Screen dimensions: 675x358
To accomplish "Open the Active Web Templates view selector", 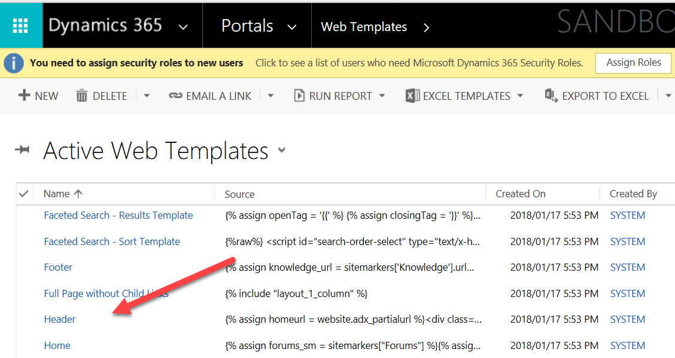I will pyautogui.click(x=282, y=150).
